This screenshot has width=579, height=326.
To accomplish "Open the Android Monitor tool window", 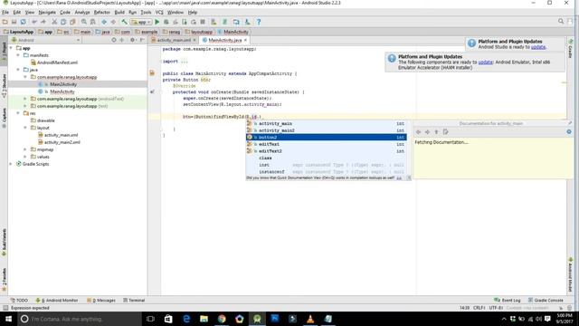I will [57, 300].
